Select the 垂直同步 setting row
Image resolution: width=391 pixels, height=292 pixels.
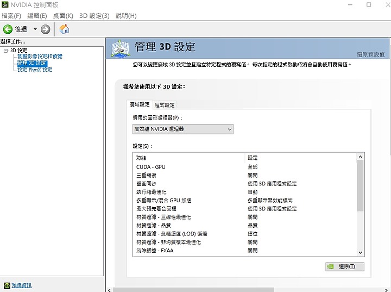(x=245, y=184)
